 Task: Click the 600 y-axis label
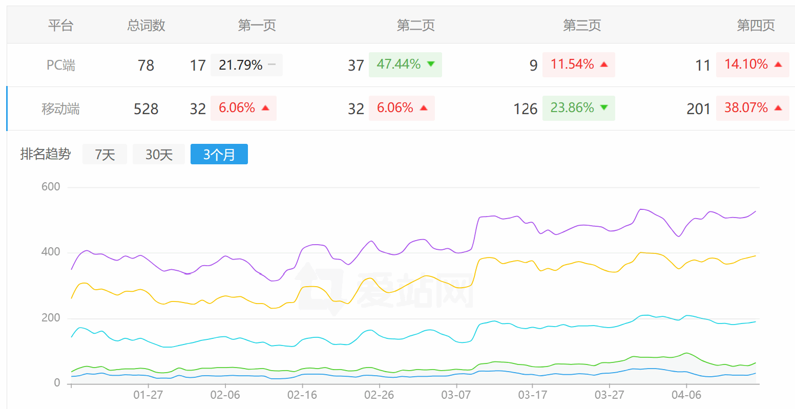point(51,186)
